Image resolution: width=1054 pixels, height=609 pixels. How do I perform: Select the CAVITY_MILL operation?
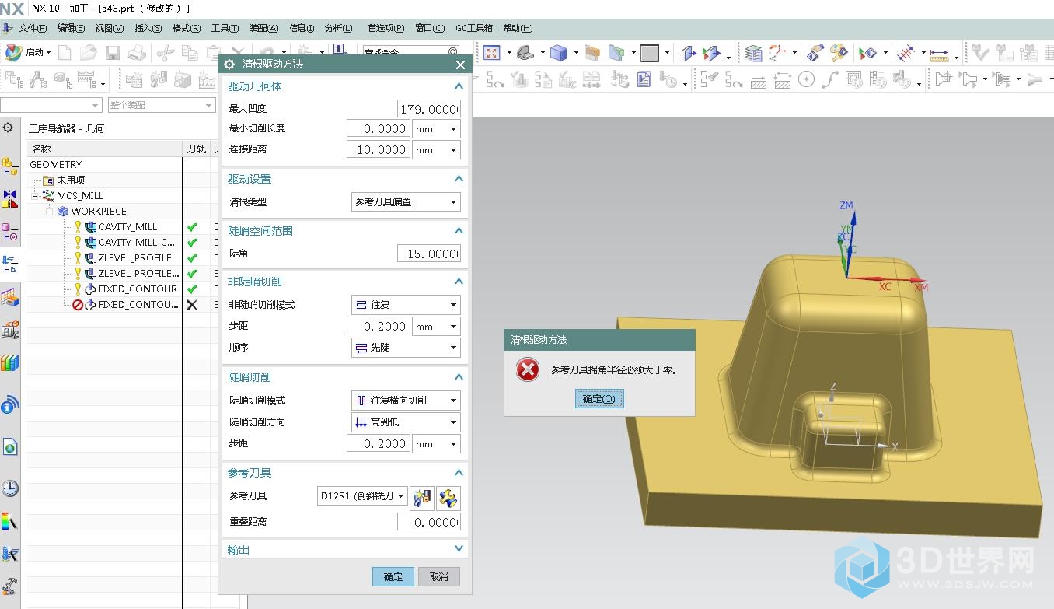pos(127,227)
